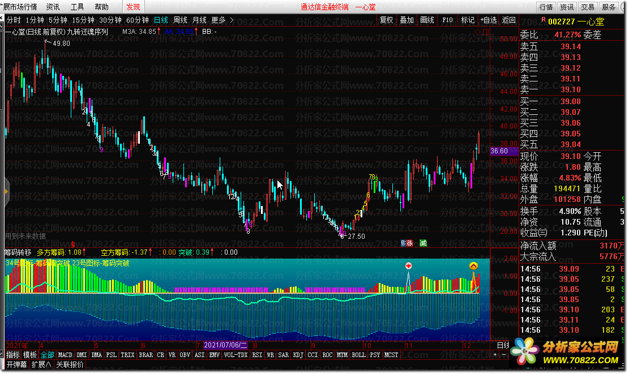Viewport: 629px width, 374px height.
Task: Select 周线 weekly period
Action: tap(180, 20)
